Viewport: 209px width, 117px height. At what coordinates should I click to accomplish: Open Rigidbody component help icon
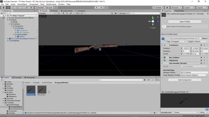(x=201, y=60)
